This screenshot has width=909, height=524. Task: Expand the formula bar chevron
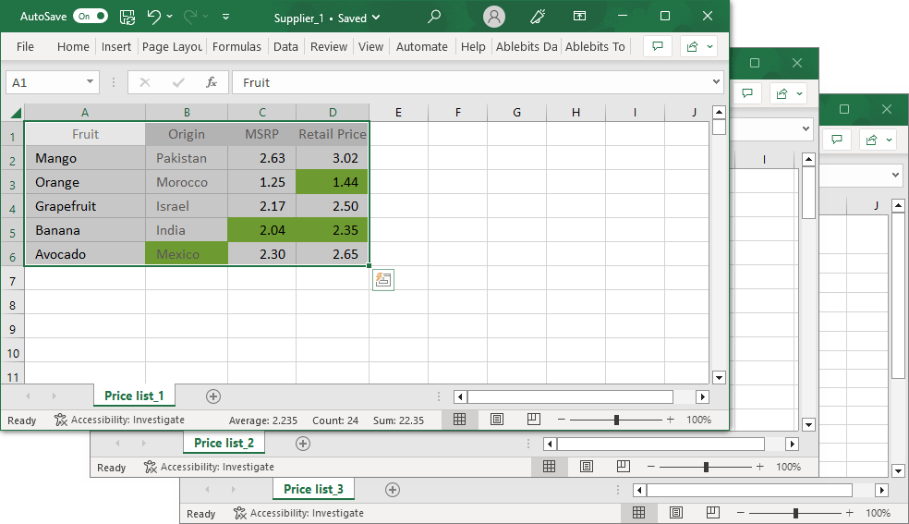coord(716,81)
